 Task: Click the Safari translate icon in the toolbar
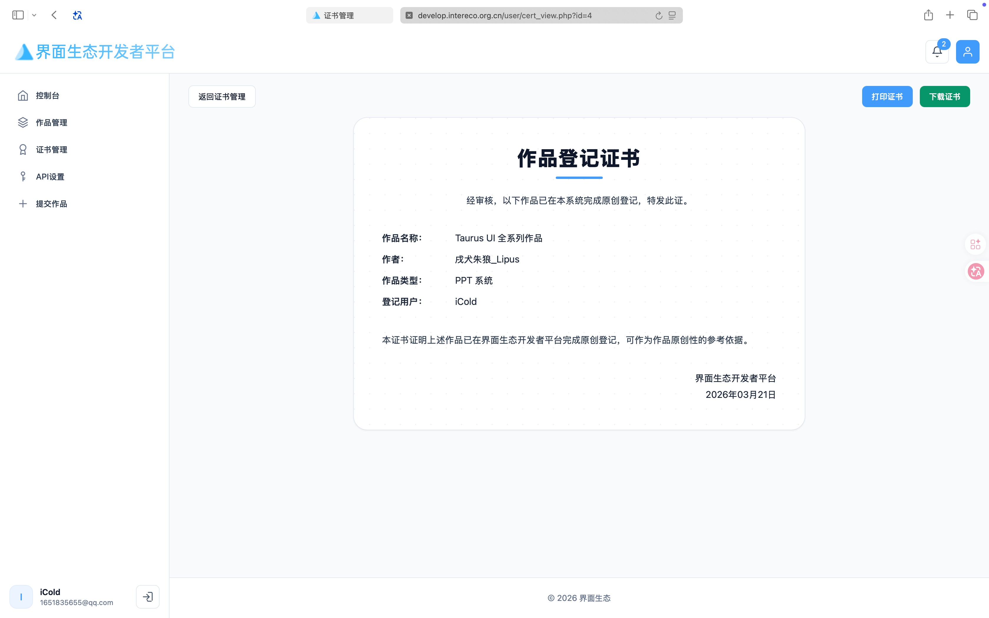tap(77, 15)
